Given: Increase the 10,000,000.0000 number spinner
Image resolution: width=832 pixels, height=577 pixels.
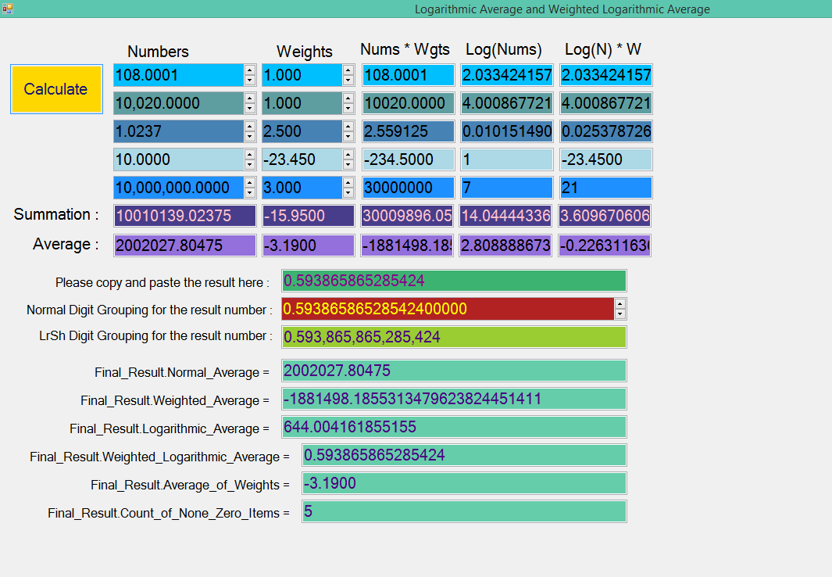Looking at the screenshot, I should point(250,183).
